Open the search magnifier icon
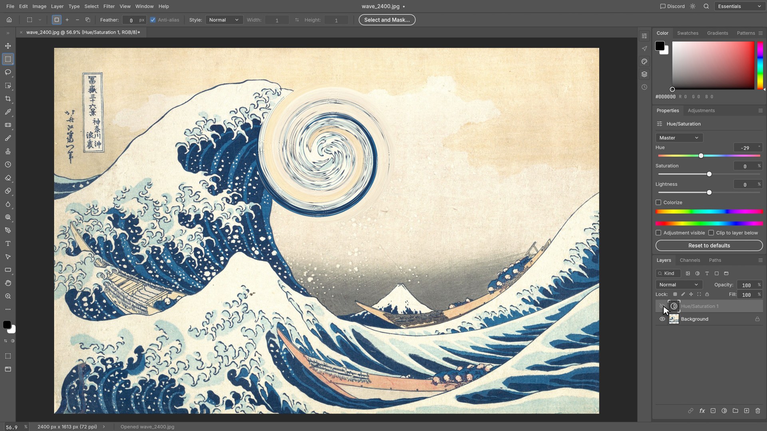This screenshot has height=431, width=767. tap(706, 6)
